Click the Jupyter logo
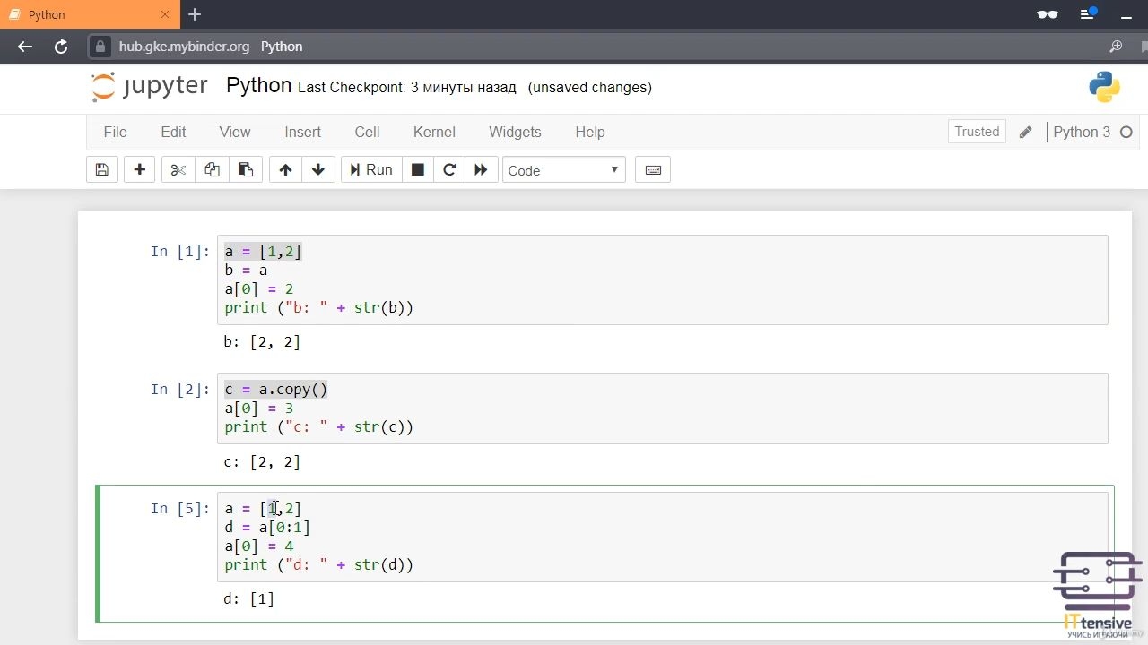The image size is (1148, 645). pyautogui.click(x=150, y=87)
